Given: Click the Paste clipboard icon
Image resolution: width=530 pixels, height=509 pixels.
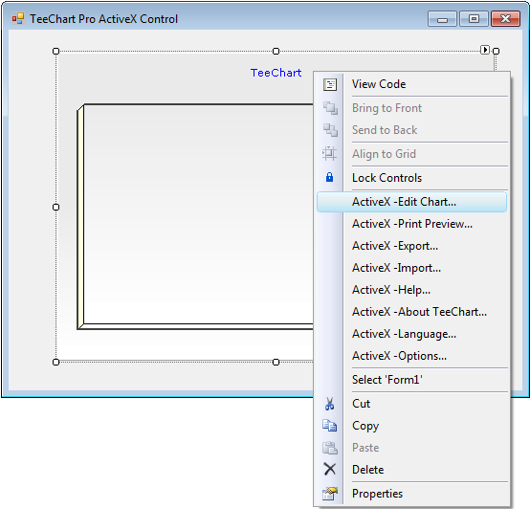Looking at the screenshot, I should [329, 448].
